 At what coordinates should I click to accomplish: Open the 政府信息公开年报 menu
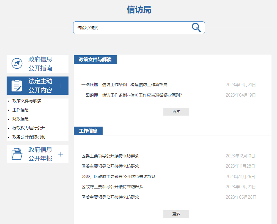click(x=37, y=154)
